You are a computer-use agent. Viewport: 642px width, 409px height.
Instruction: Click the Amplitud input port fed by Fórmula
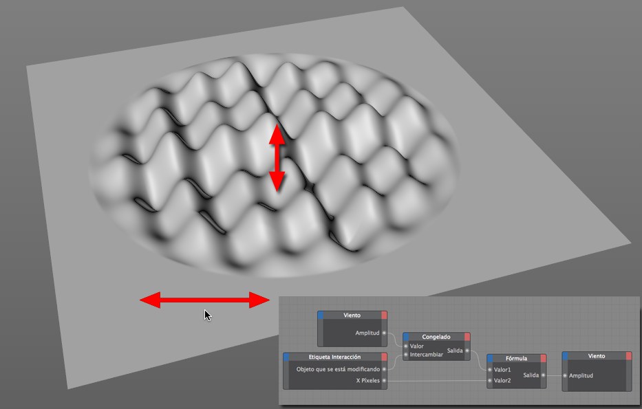pos(565,375)
